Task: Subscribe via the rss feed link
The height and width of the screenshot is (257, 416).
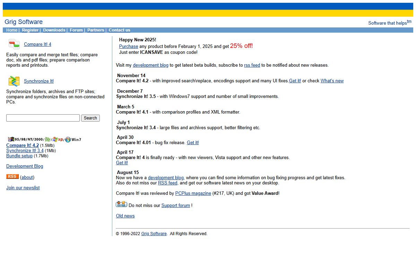Action: tap(252, 65)
